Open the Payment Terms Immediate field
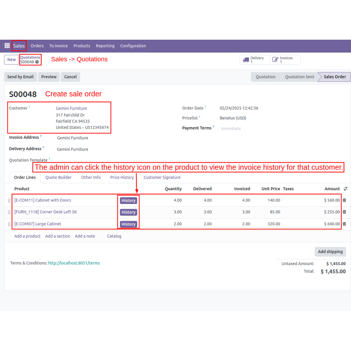The height and width of the screenshot is (351, 351). pyautogui.click(x=231, y=128)
